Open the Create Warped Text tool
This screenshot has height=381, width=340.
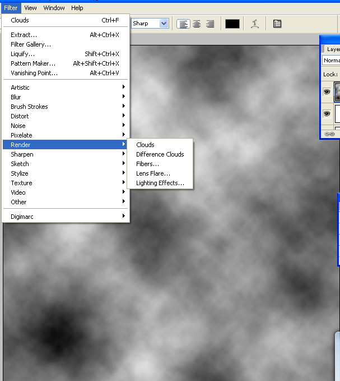click(255, 24)
